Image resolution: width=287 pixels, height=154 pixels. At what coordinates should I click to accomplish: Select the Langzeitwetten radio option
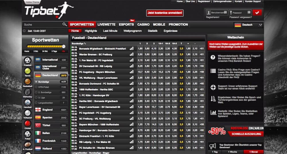36,103
